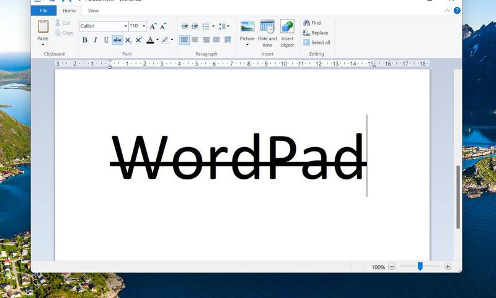Expand the list style dropdown arrow

click(x=213, y=26)
